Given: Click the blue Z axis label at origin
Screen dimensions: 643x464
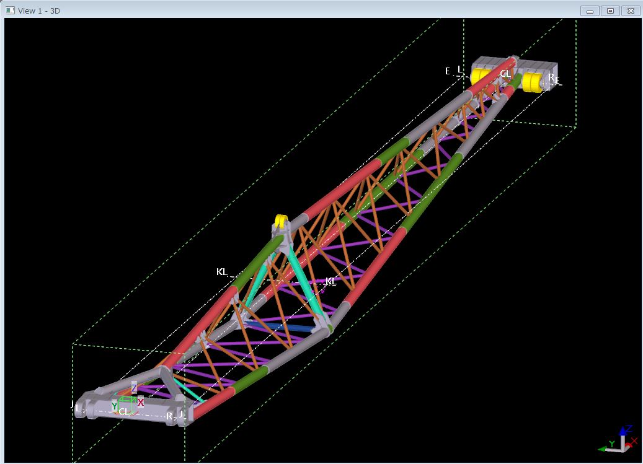Looking at the screenshot, I should pyautogui.click(x=134, y=388).
